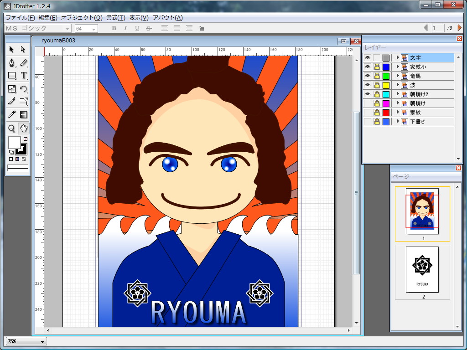Align text right
This screenshot has height=350, width=467.
coord(189,28)
